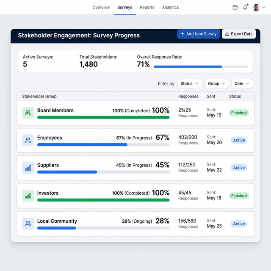Click the Local Community people icon
Screen dimensions: 271x271
click(28, 224)
